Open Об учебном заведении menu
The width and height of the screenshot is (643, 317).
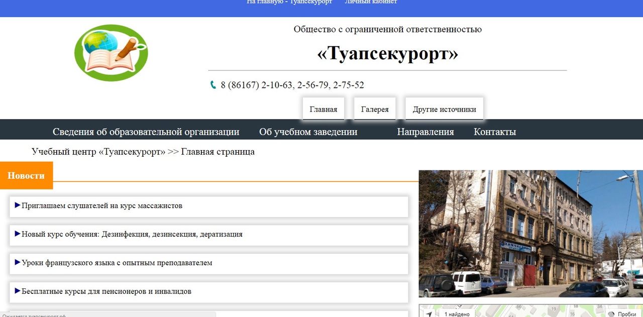(308, 132)
